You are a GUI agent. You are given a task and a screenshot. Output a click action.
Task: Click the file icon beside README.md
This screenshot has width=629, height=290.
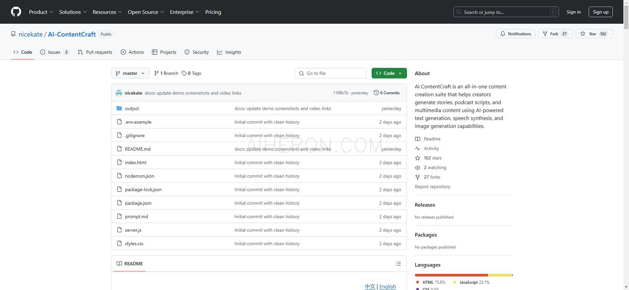click(119, 149)
